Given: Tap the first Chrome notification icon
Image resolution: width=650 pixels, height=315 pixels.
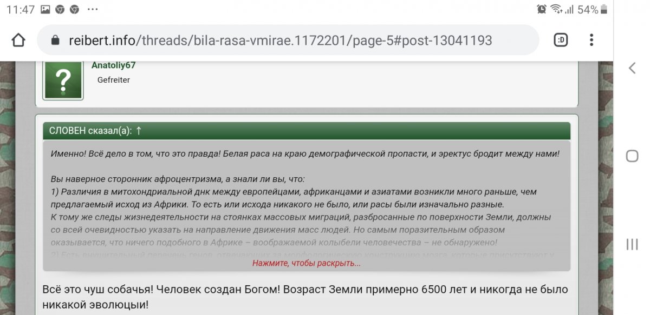Looking at the screenshot, I should click(60, 9).
